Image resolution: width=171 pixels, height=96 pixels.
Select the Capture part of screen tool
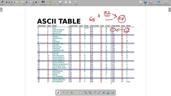[x=108, y=93]
